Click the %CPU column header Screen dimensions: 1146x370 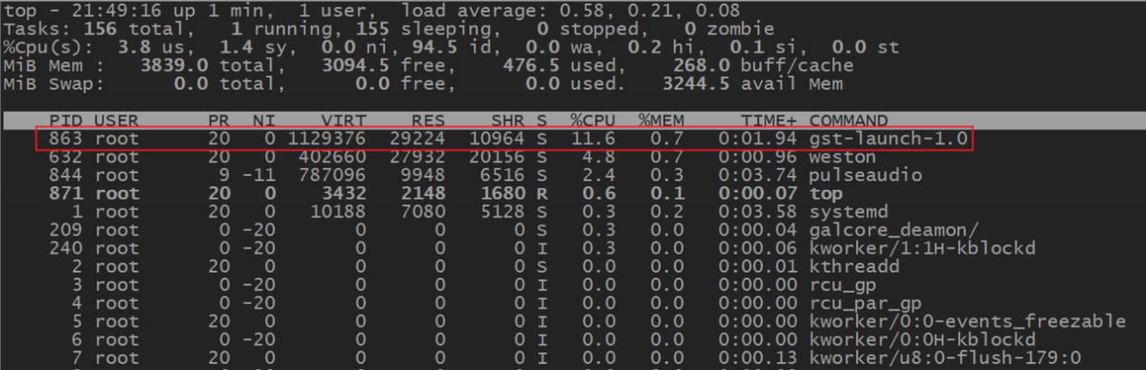(593, 120)
